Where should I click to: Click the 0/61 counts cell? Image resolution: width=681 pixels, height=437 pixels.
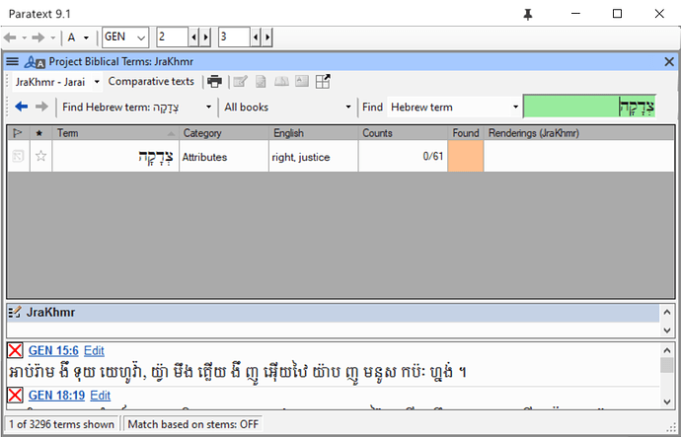point(403,156)
